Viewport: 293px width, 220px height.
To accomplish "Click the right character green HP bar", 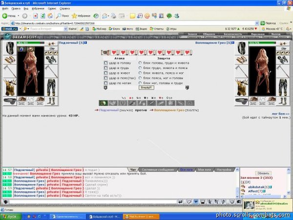I will (x=262, y=43).
